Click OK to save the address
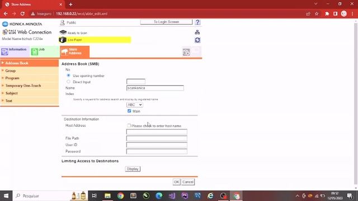The image size is (358, 201). point(177,182)
